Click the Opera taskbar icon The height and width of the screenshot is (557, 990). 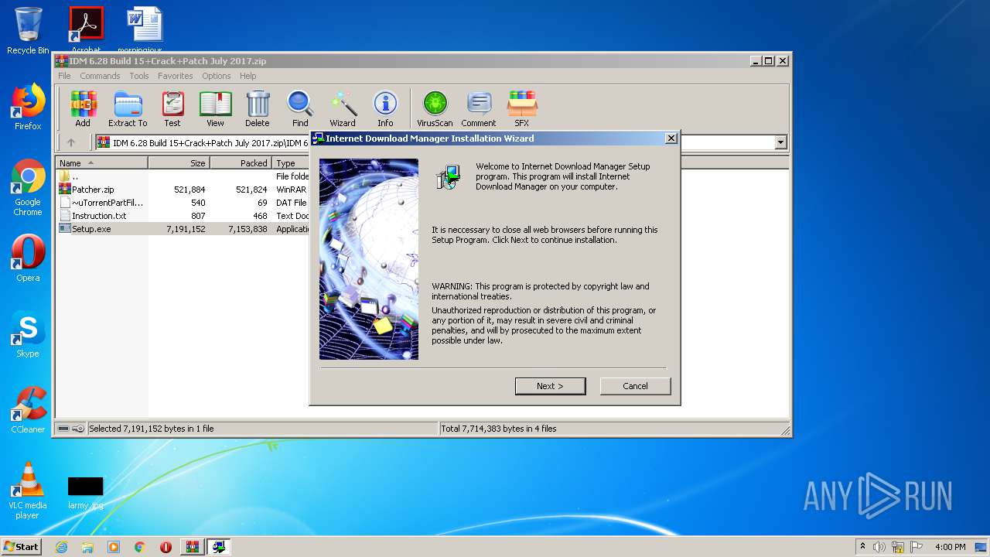point(166,547)
